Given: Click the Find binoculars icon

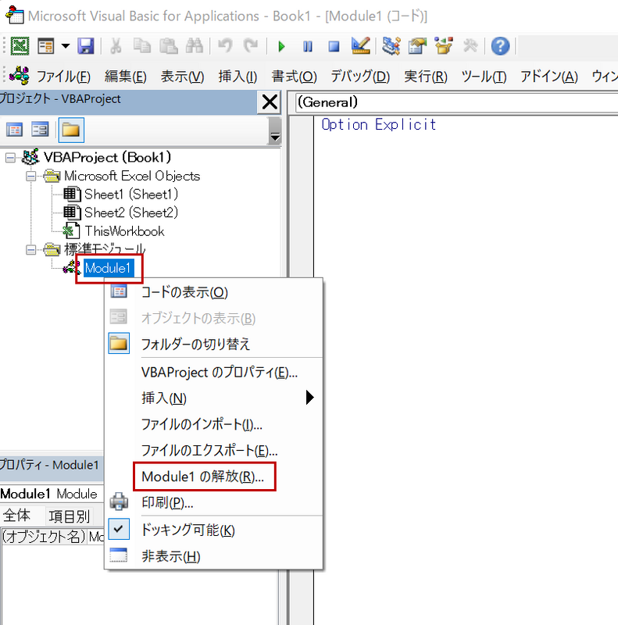Looking at the screenshot, I should click(195, 46).
